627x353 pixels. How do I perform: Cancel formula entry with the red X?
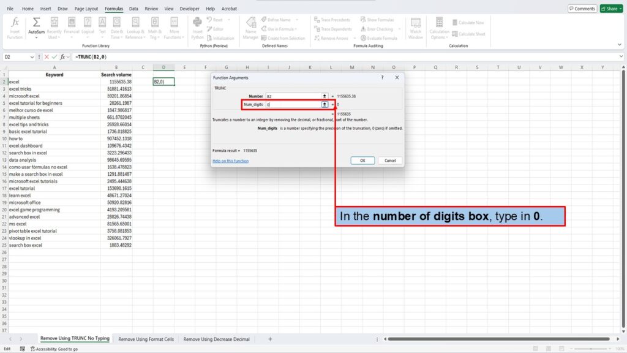47,57
